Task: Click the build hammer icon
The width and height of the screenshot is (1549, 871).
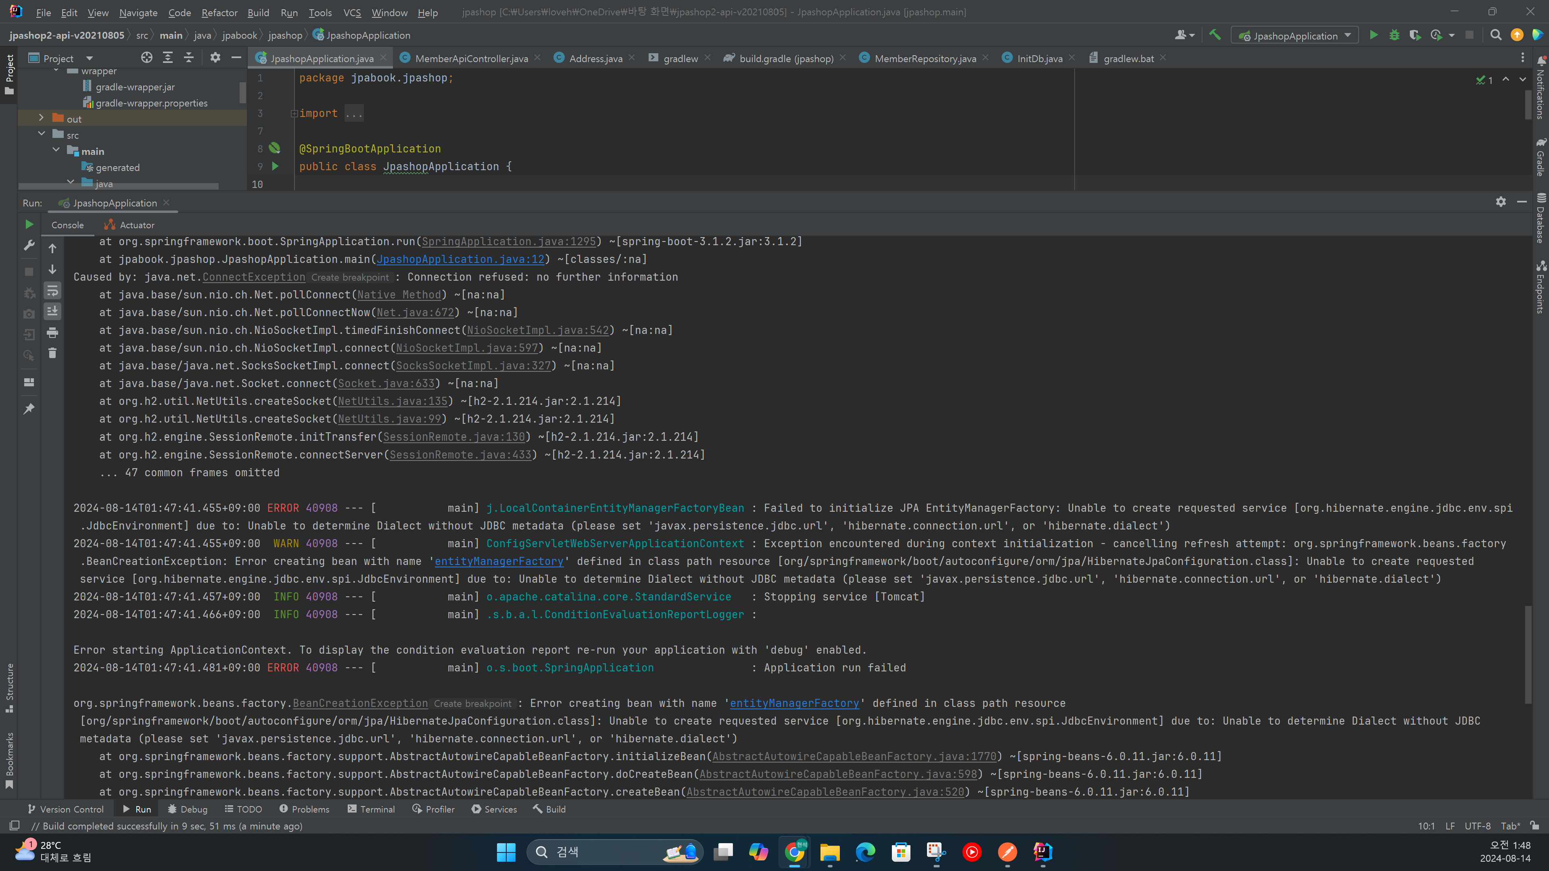Action: click(x=1215, y=35)
